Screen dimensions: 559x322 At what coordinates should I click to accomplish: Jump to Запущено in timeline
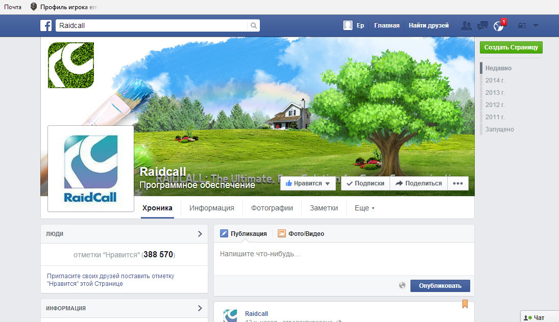tap(499, 129)
